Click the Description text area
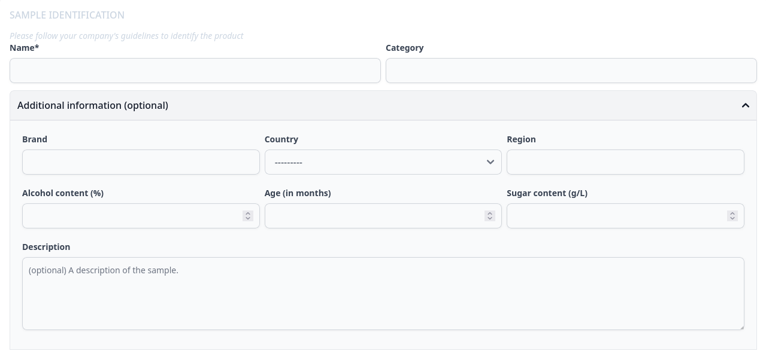Screen dimensions: 766x354 pyautogui.click(x=383, y=294)
